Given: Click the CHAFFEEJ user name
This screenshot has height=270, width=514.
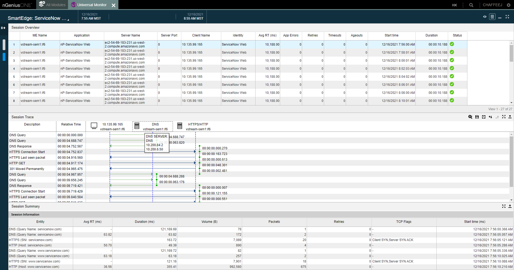Looking at the screenshot, I should pos(492,5).
